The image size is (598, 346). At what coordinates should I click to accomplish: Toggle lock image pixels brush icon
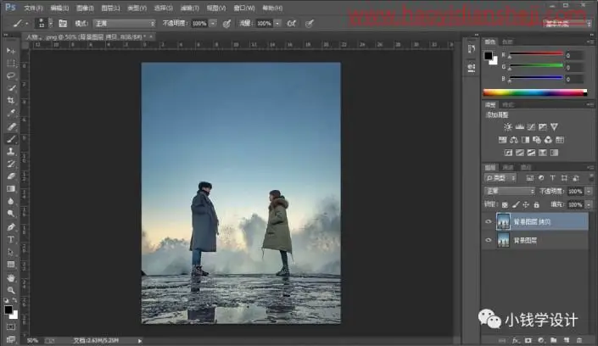516,205
